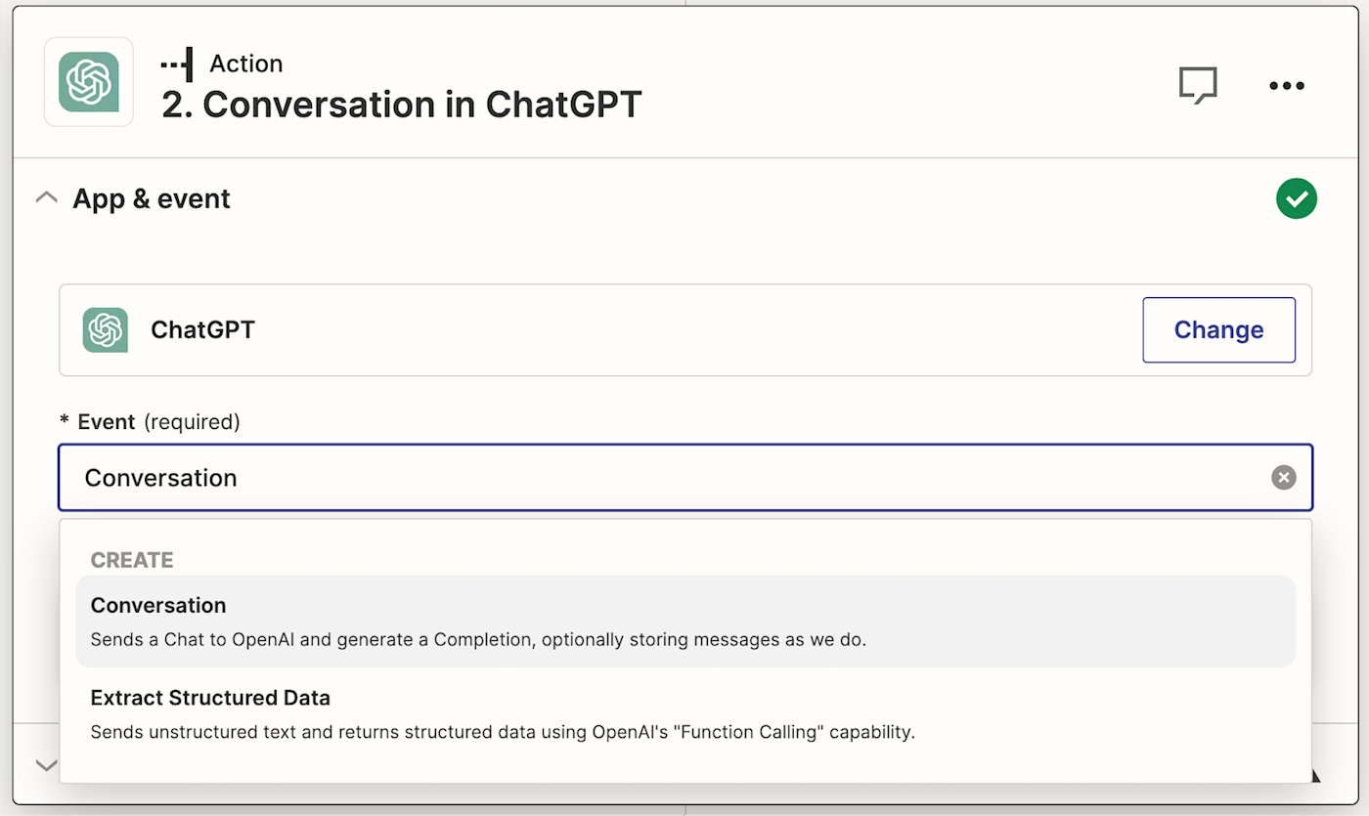Open the step comment bubble icon
Viewport: 1369px width, 816px height.
pyautogui.click(x=1198, y=85)
